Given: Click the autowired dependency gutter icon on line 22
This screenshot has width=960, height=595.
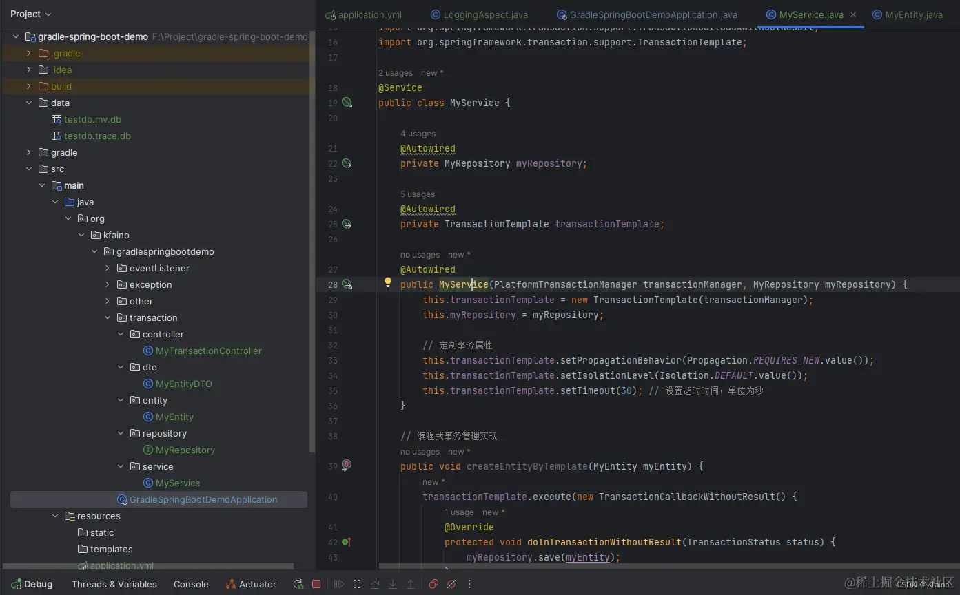Looking at the screenshot, I should tap(347, 163).
